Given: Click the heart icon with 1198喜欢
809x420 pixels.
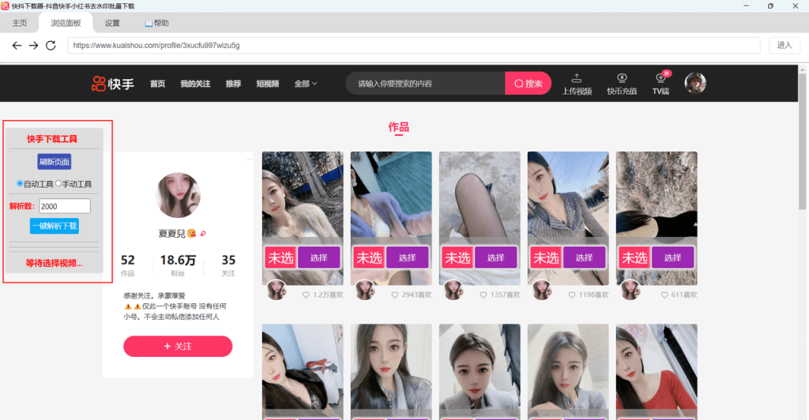Looking at the screenshot, I should click(x=572, y=294).
